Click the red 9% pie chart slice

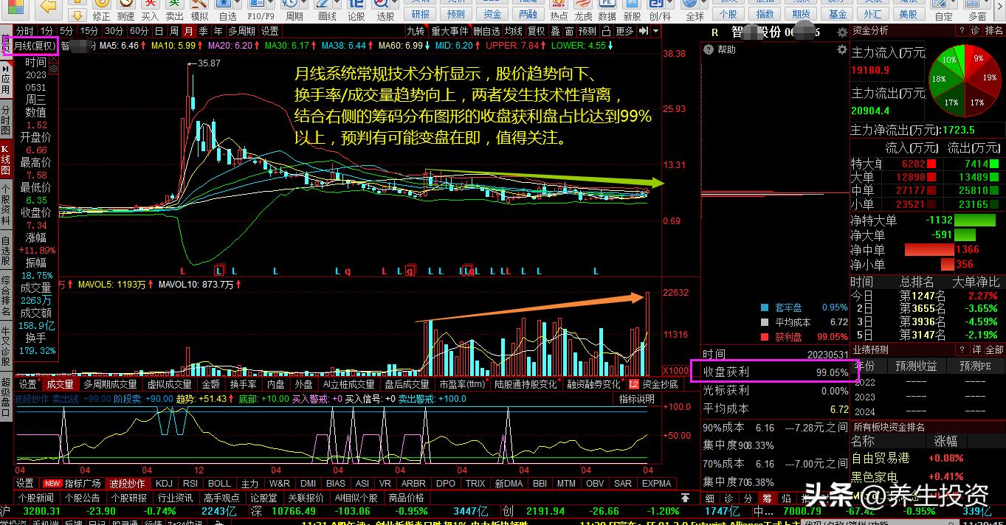pyautogui.click(x=978, y=58)
